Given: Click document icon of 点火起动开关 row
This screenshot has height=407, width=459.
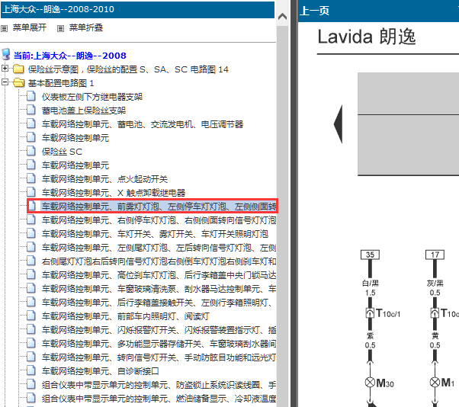Looking at the screenshot, I should coord(31,178).
